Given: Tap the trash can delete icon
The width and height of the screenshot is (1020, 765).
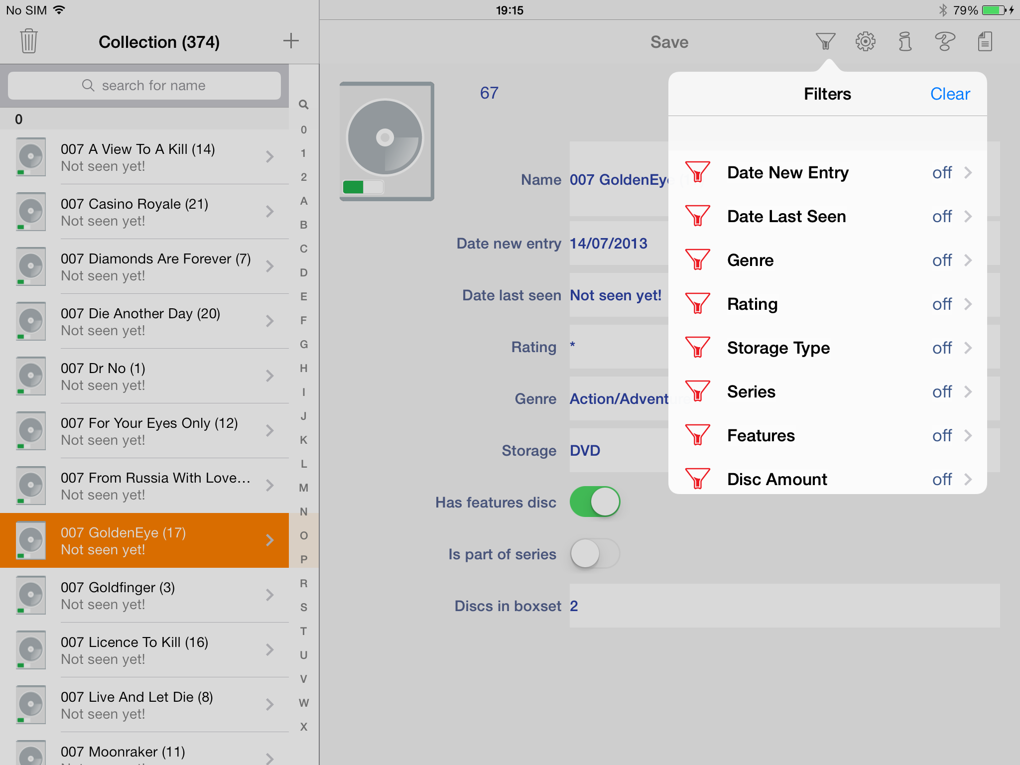Looking at the screenshot, I should click(x=29, y=41).
